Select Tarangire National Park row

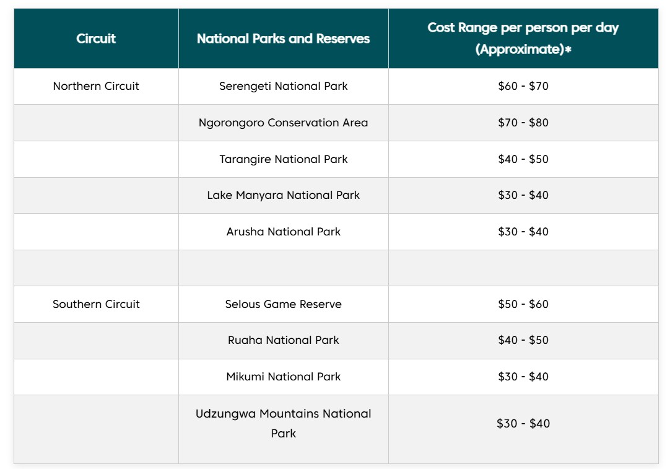(336, 159)
